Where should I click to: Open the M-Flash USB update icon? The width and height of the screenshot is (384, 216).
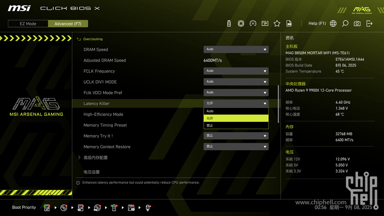click(229, 24)
